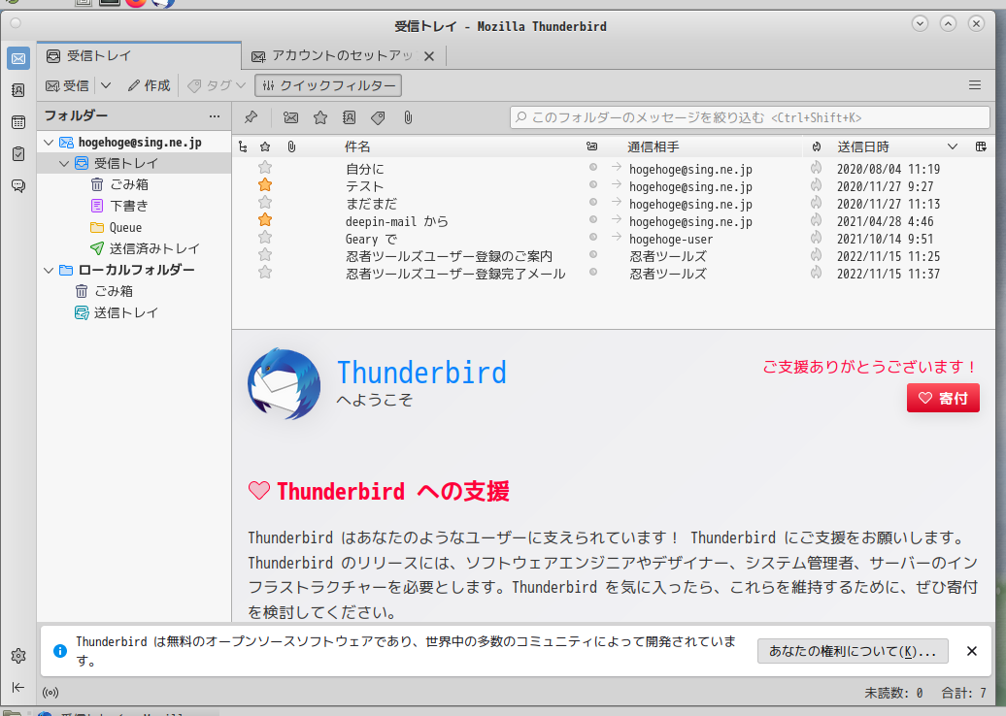Viewport: 1006px width, 716px height.
Task: Open the Mail space in the sidebar
Action: pyautogui.click(x=18, y=58)
